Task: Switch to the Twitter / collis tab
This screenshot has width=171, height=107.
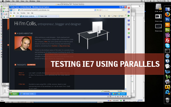Action: tap(47, 16)
